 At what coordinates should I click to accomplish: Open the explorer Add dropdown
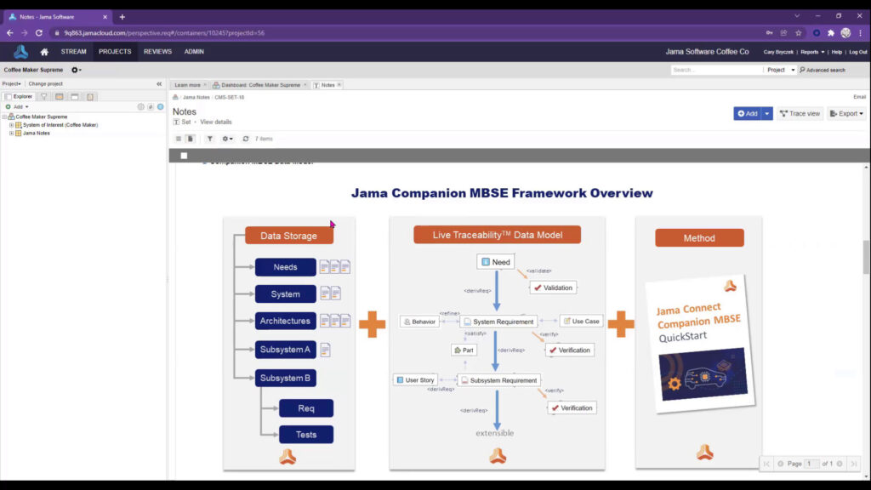point(17,106)
